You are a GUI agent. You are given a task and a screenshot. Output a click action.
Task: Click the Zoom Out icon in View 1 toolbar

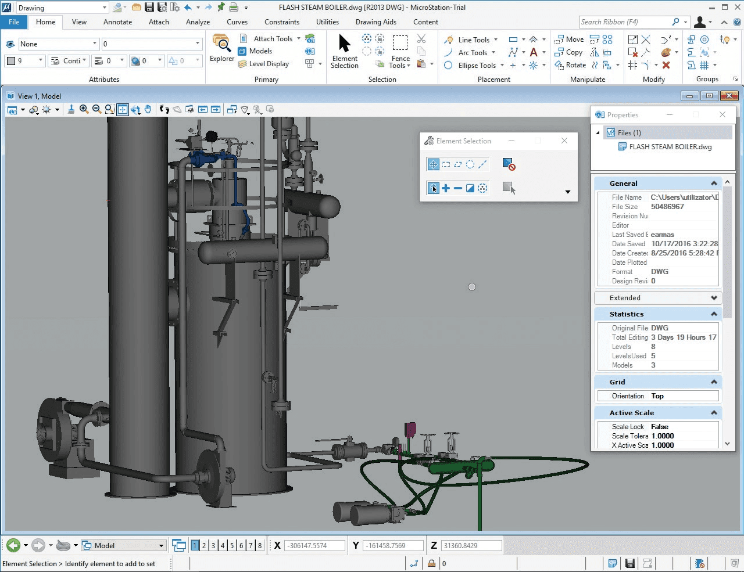[x=96, y=109]
